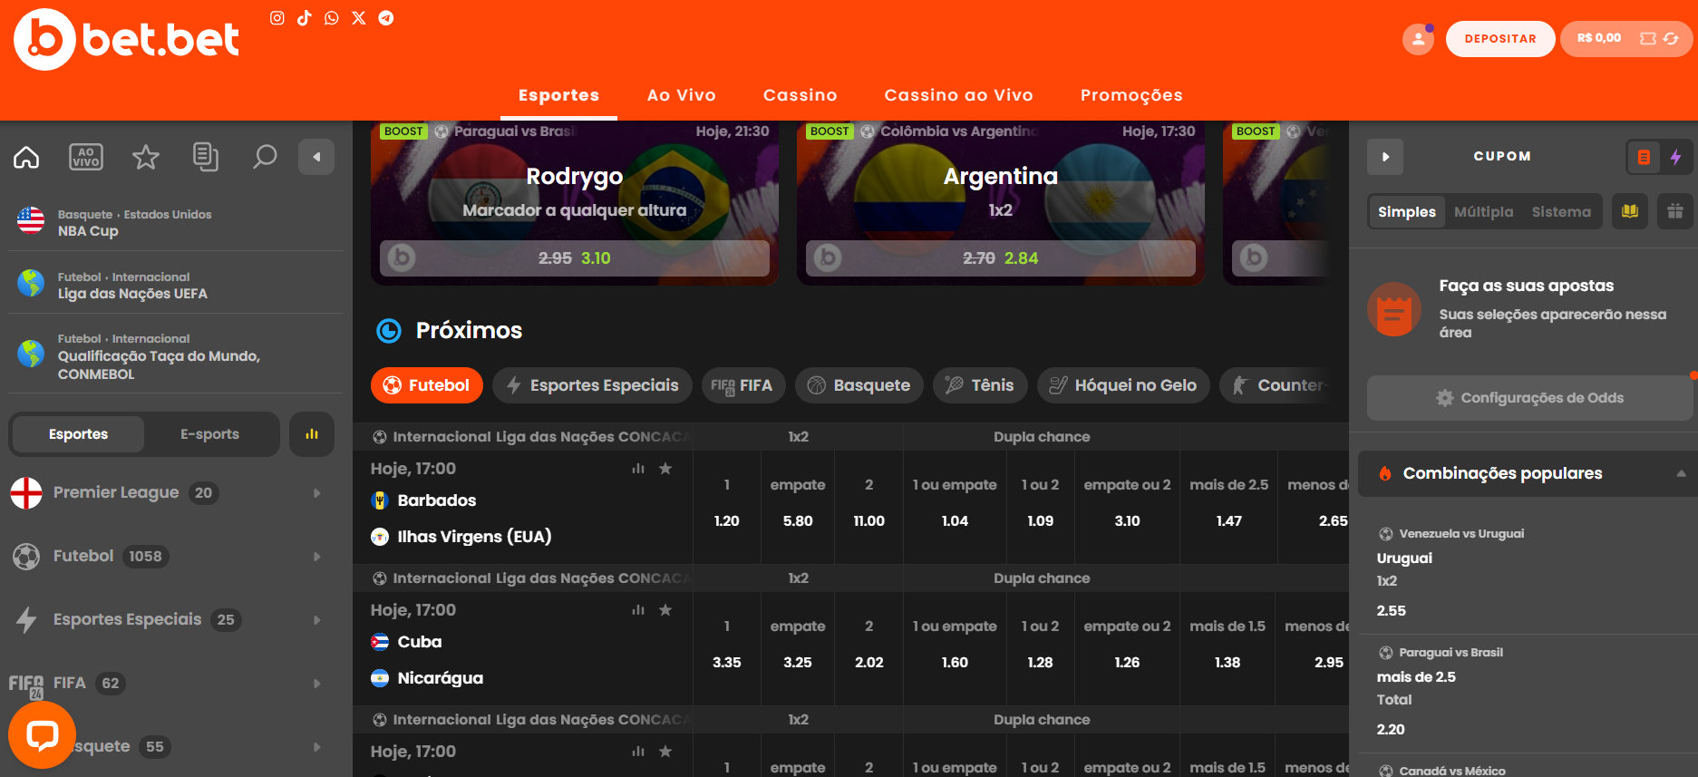Open the sidebar statistics bar-chart button
This screenshot has height=777, width=1698.
[312, 434]
